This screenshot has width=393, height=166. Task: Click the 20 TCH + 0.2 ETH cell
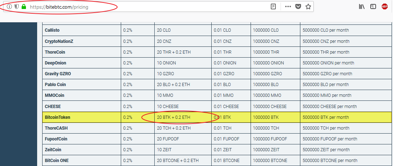click(x=183, y=128)
